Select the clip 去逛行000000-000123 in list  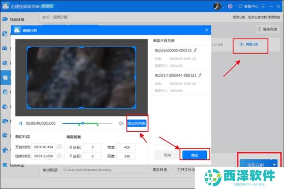click(x=181, y=58)
